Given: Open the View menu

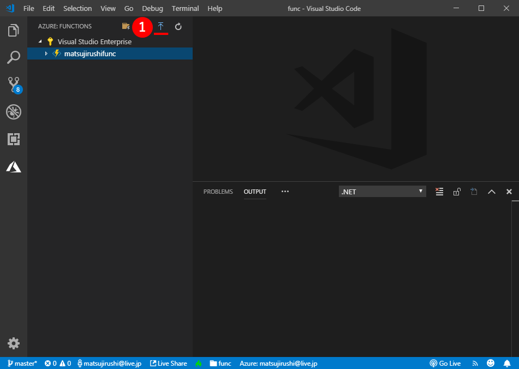Looking at the screenshot, I should tap(108, 8).
